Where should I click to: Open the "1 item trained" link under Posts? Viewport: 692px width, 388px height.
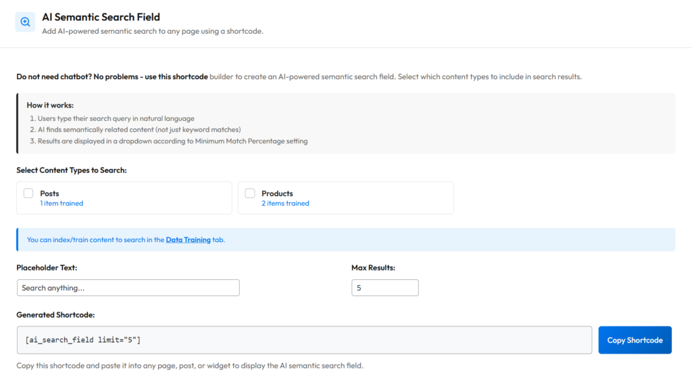coord(61,203)
